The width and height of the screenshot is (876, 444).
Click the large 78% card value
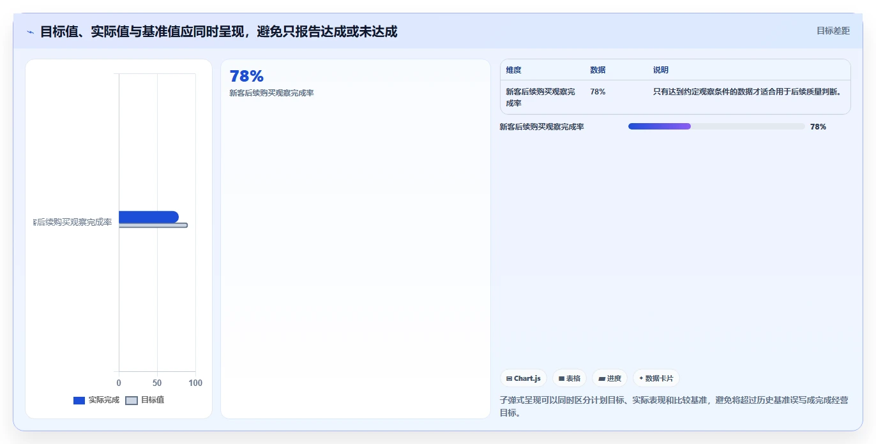(246, 76)
